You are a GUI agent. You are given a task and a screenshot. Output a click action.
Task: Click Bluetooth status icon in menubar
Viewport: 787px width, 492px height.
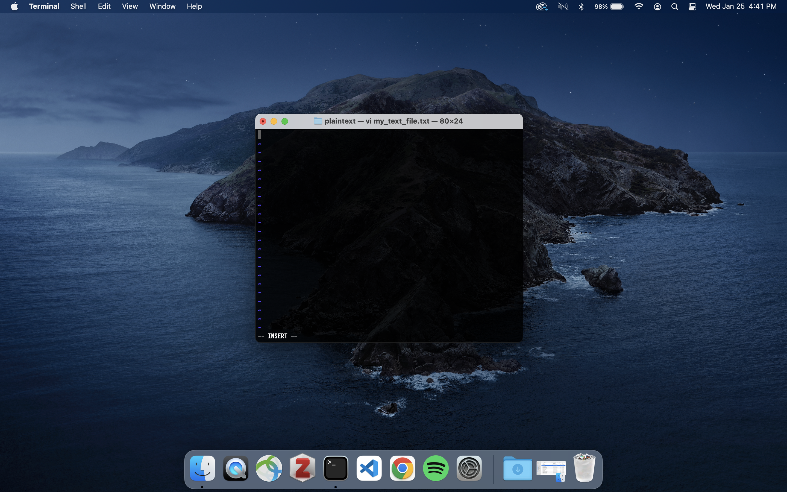[x=580, y=6]
